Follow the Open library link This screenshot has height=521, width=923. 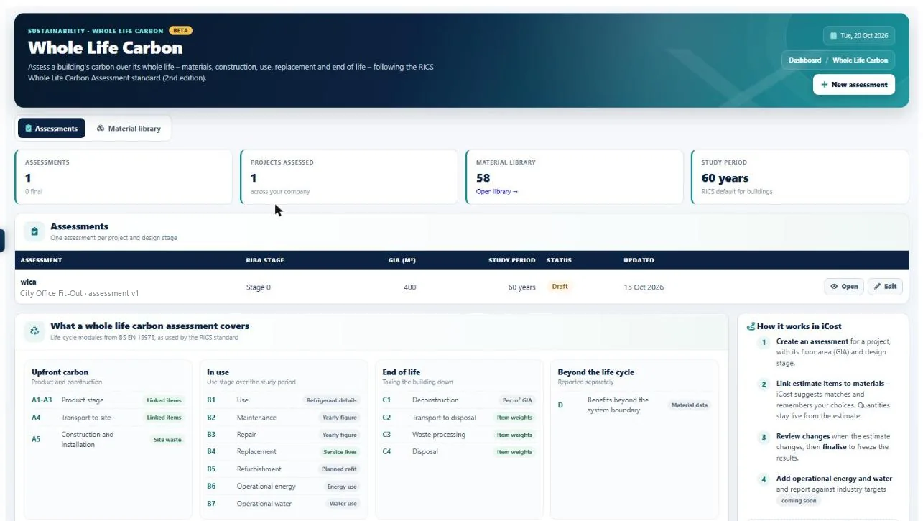point(496,192)
